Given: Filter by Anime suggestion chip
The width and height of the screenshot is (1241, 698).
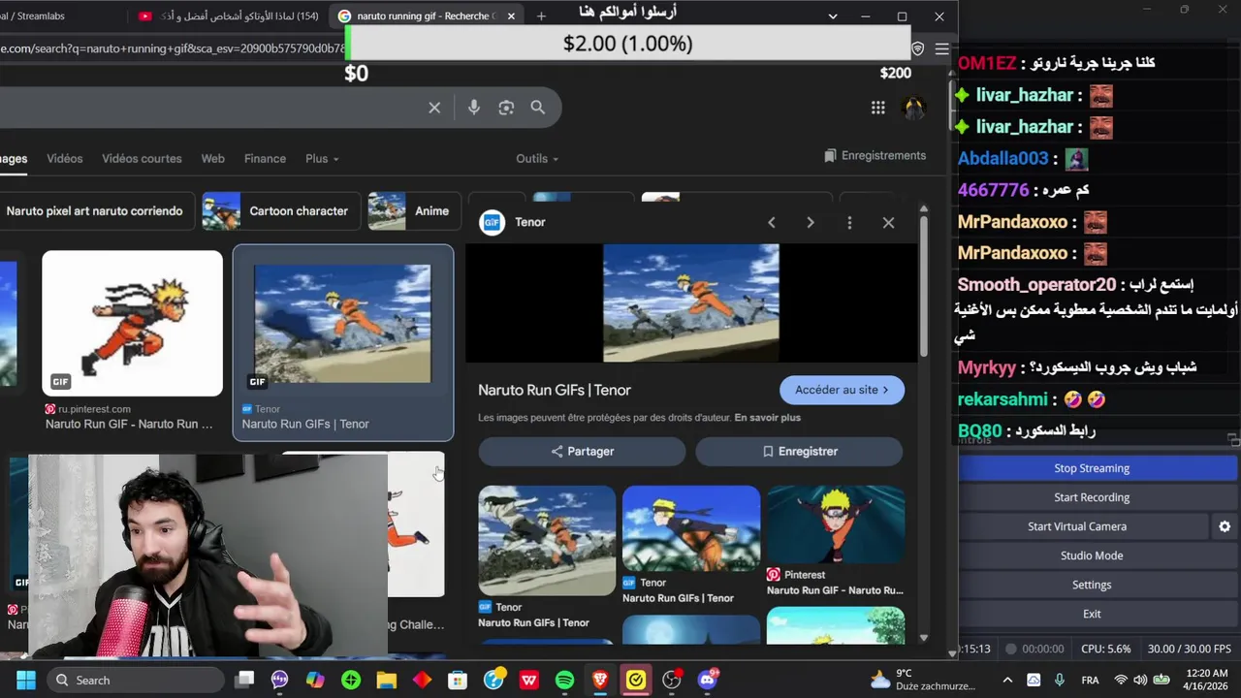Looking at the screenshot, I should [414, 210].
